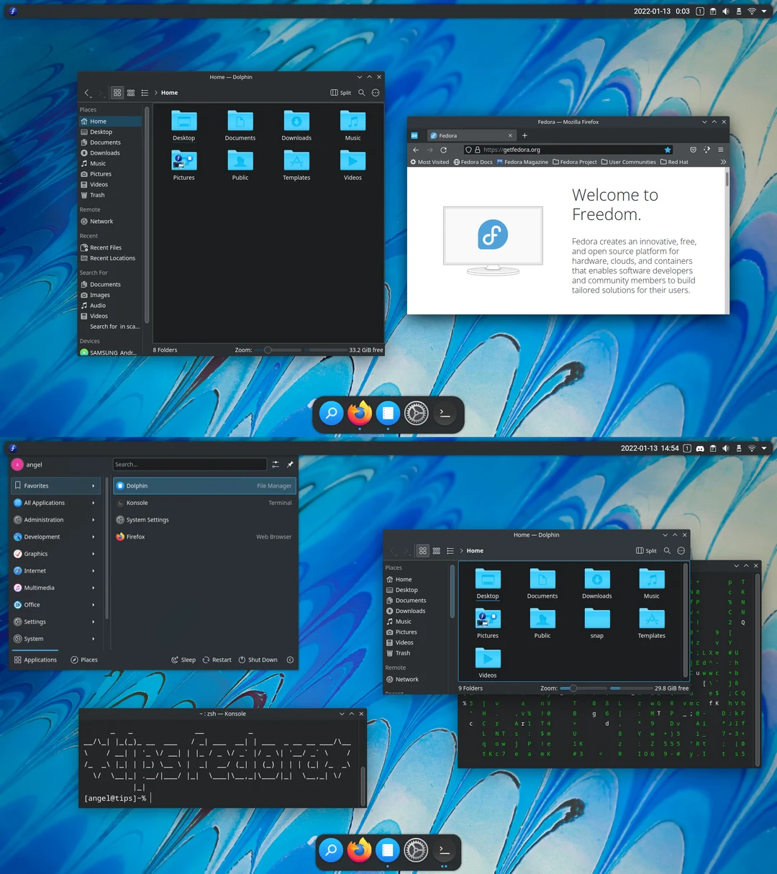Screen dimensions: 777x874
Task: Select the compact view mode in Dolphin
Action: (131, 92)
